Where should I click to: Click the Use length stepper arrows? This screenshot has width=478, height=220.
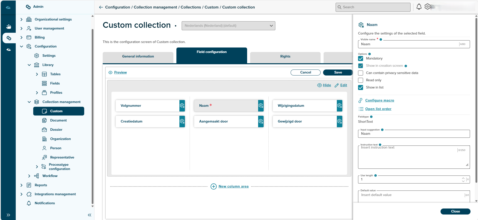463,179
